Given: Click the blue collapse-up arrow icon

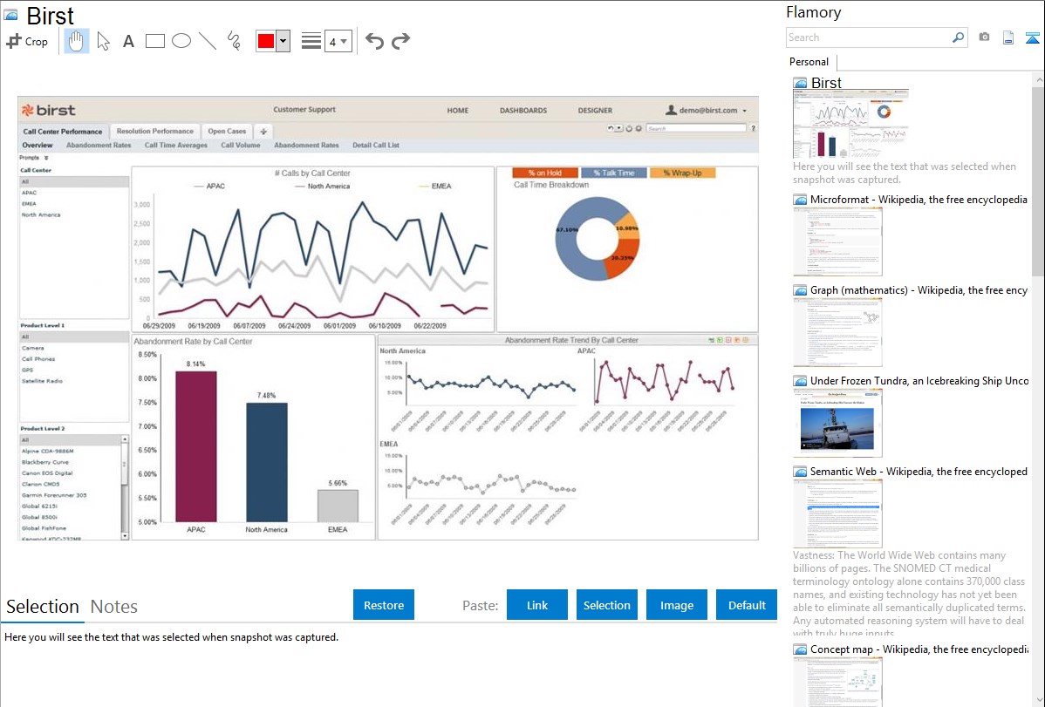Looking at the screenshot, I should click(1032, 37).
